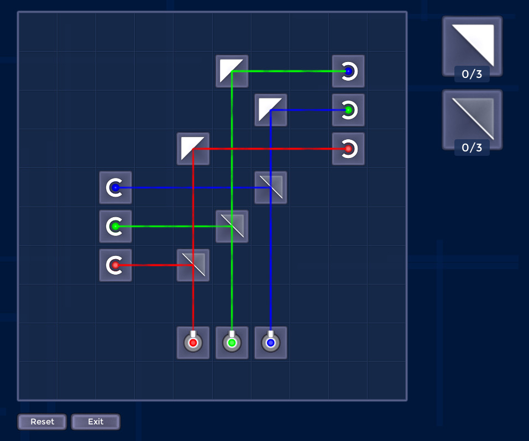Click the left-facing green receiver on the left
This screenshot has height=441, width=529.
pos(115,226)
